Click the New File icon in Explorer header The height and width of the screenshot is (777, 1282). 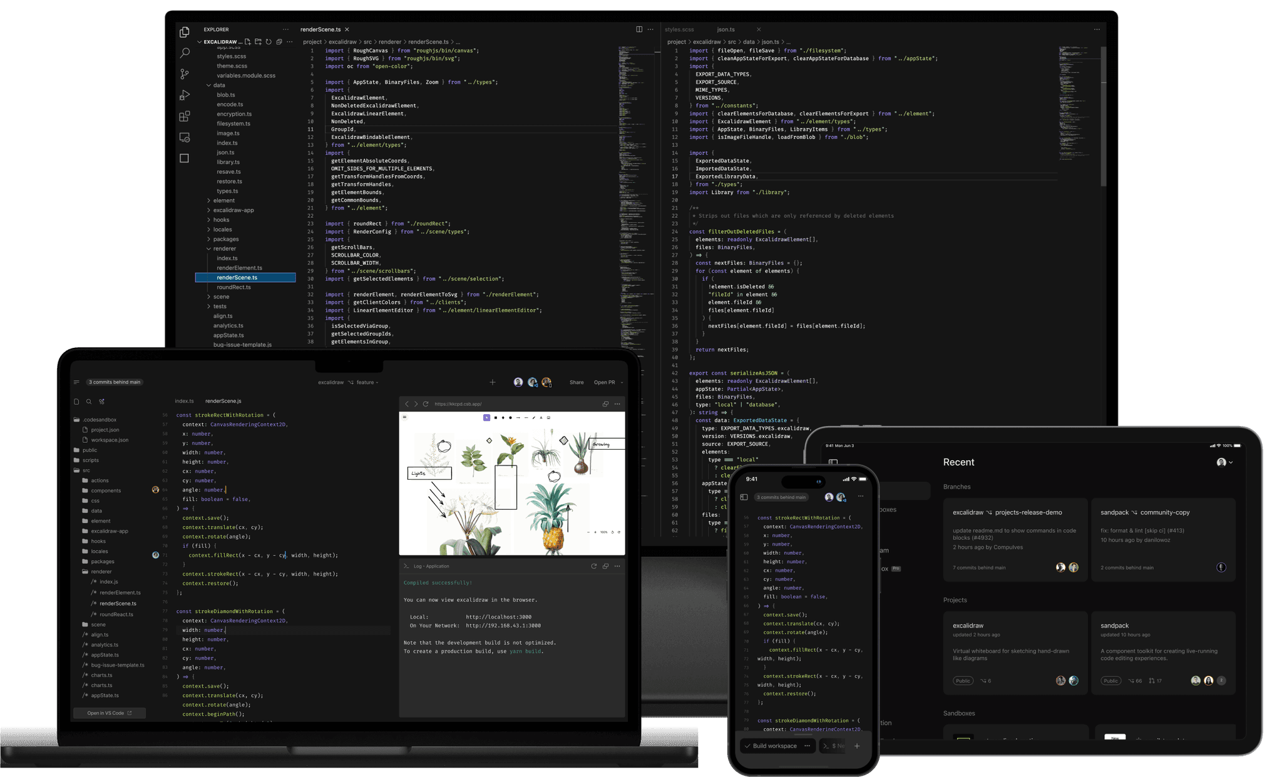249,42
